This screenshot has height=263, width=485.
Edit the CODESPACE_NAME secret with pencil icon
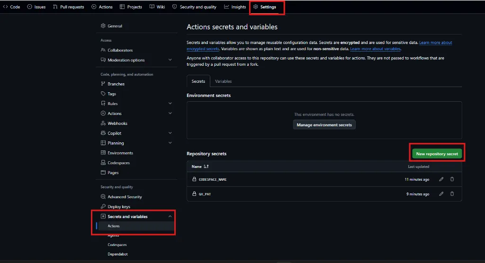coord(441,179)
